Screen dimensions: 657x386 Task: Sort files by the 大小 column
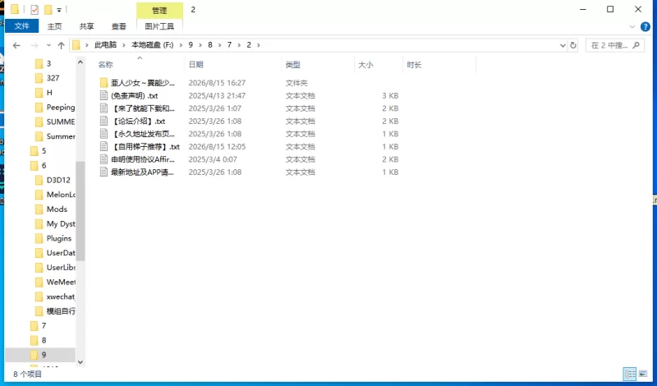pos(365,65)
